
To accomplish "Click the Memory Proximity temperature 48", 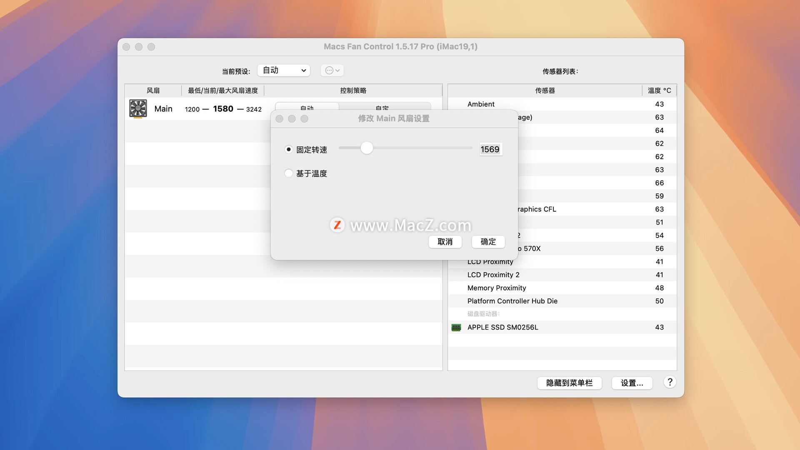I will coord(659,288).
